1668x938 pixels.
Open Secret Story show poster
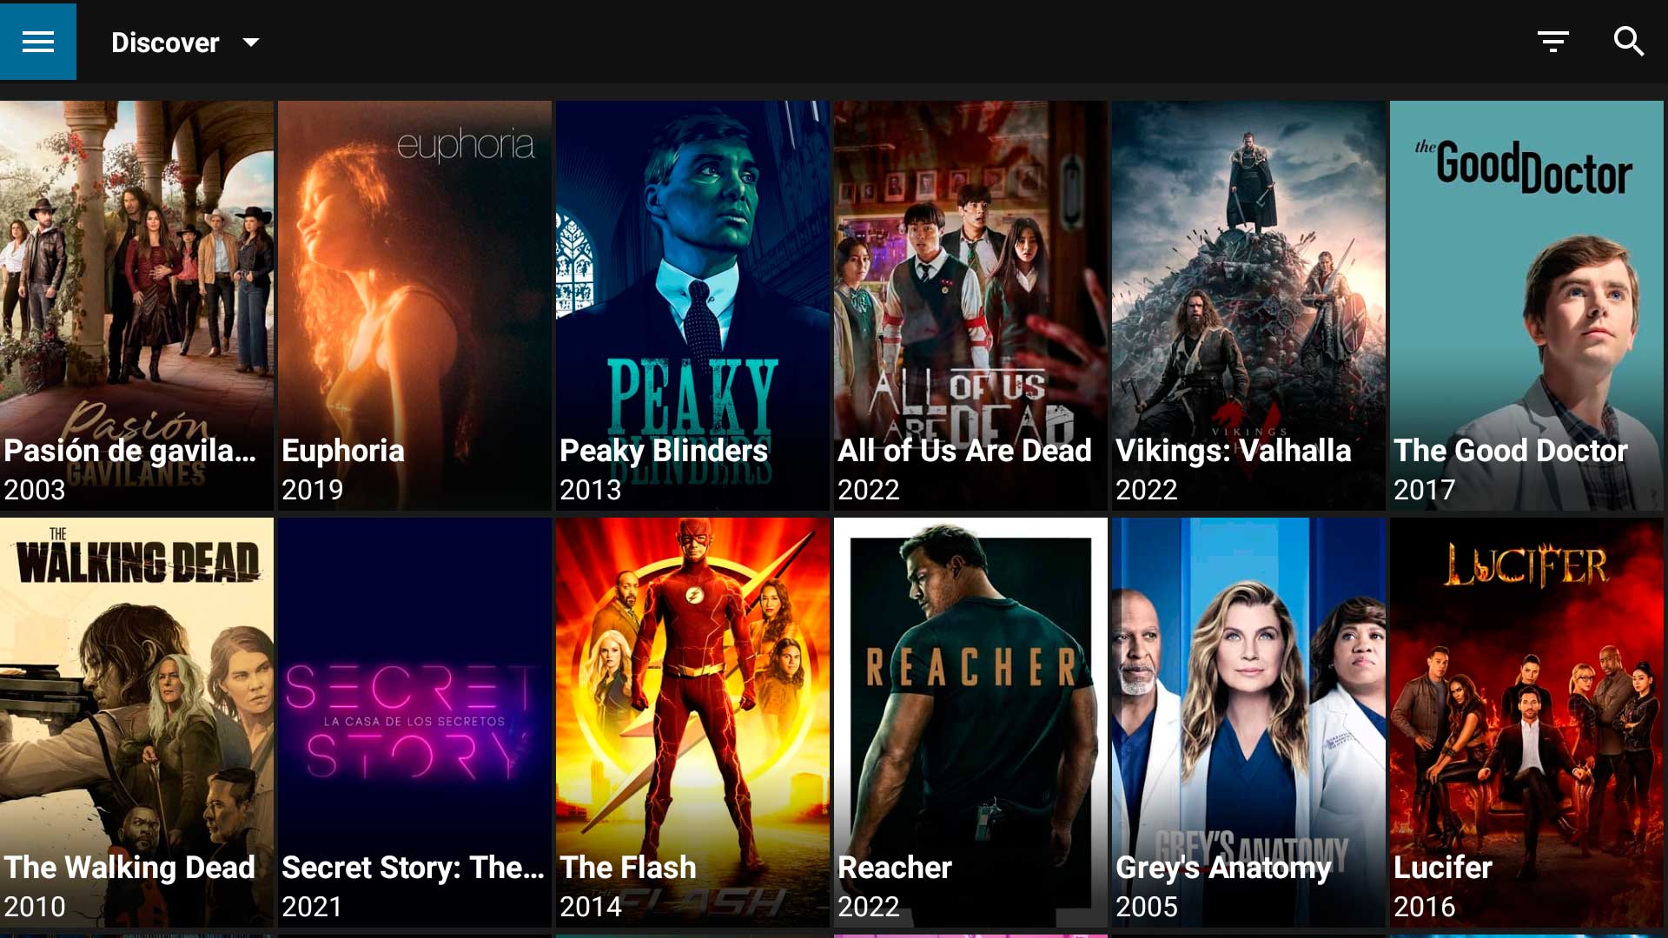pos(414,723)
